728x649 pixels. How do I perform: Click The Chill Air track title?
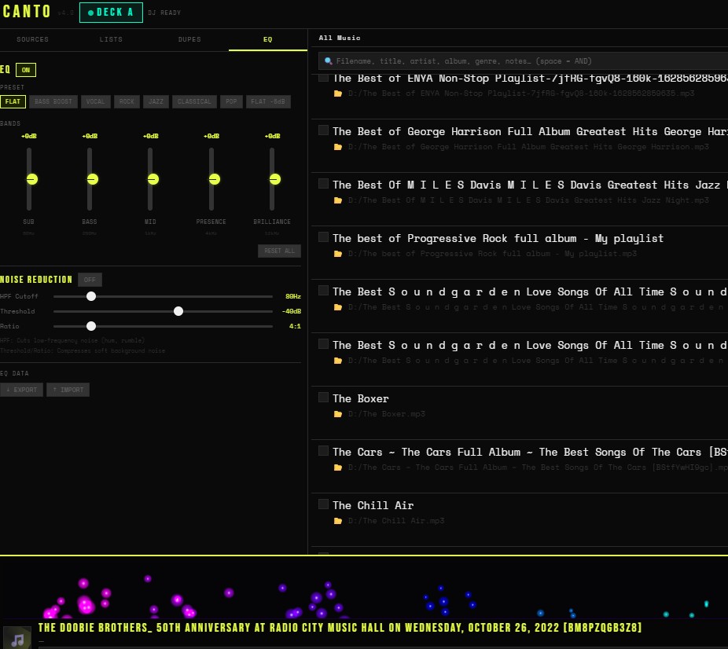click(373, 505)
